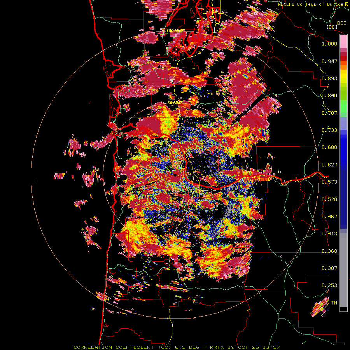
Task: Select the 0.840 scale value
Action: [x=329, y=96]
